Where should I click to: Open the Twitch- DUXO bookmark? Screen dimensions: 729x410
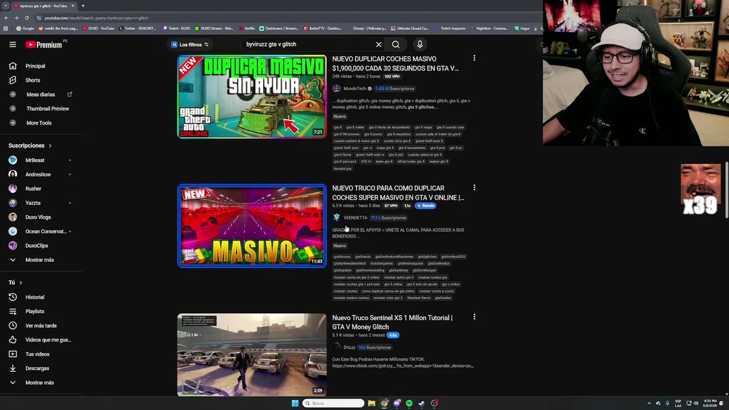tap(177, 28)
